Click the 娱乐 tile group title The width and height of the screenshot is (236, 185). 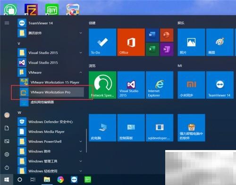[181, 23]
